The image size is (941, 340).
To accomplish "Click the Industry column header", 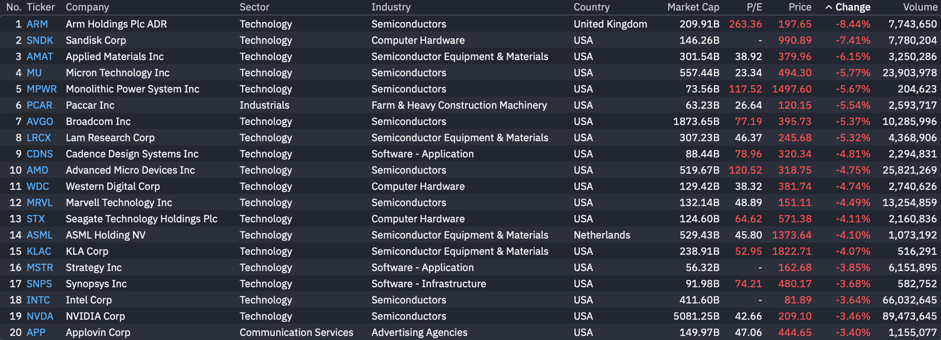I will pos(391,7).
